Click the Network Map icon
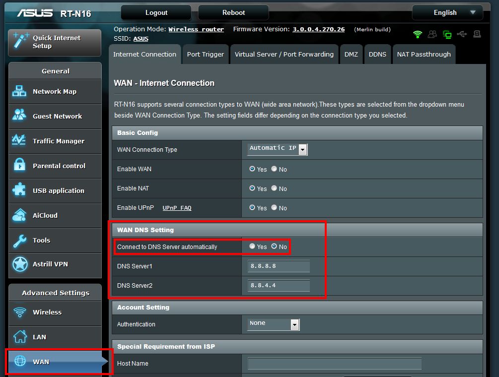 click(x=19, y=91)
